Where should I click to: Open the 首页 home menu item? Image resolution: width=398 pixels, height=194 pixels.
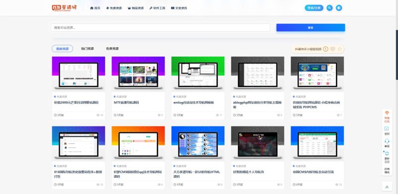(x=95, y=8)
